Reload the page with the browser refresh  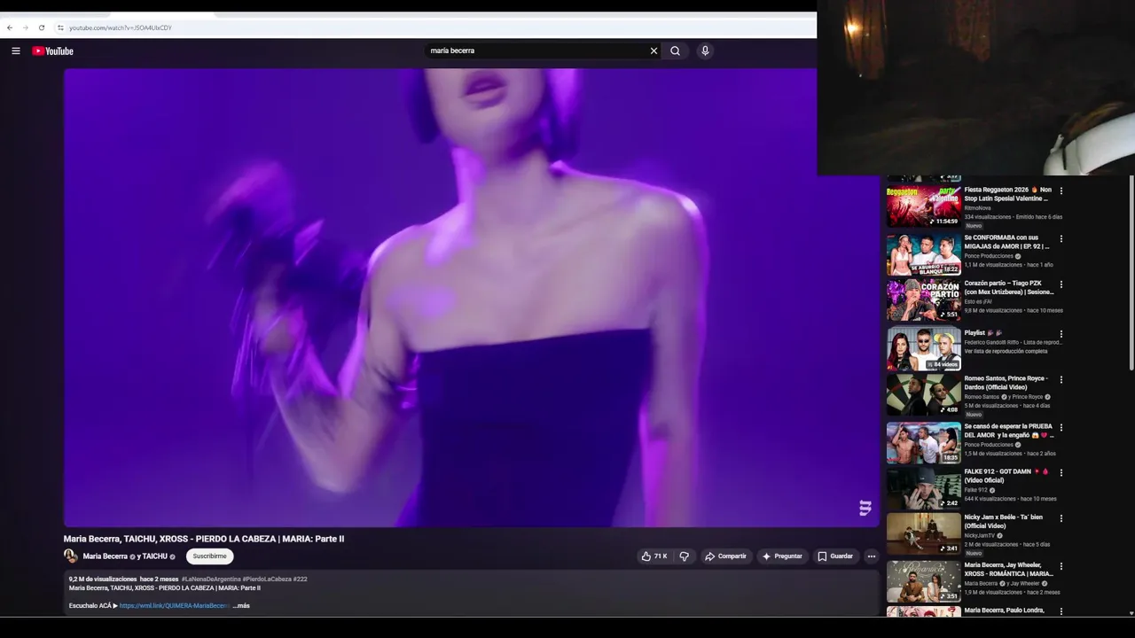coord(41,27)
